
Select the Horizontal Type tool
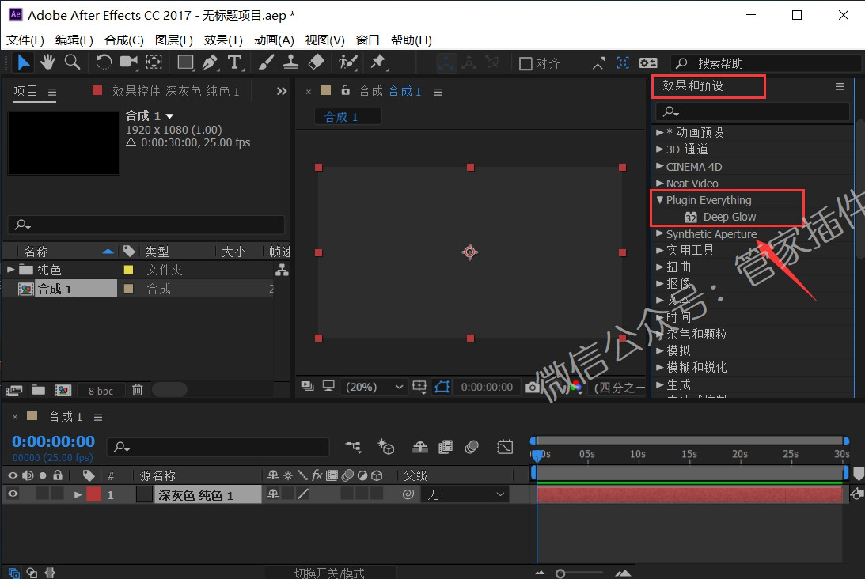[x=234, y=62]
